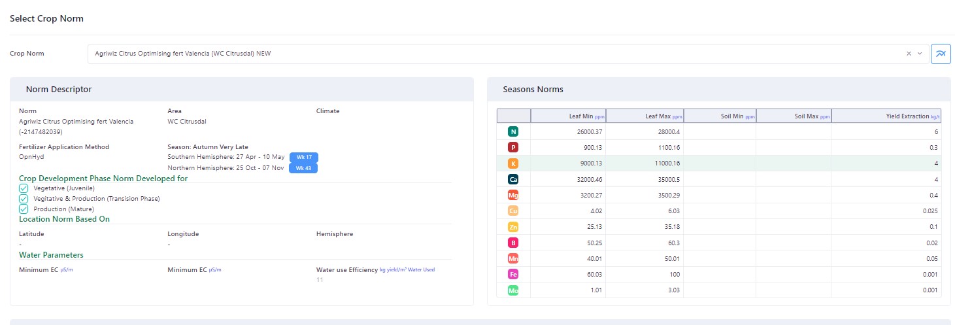The image size is (955, 325).
Task: Click Yield Extraction value 0.4 for Mg
Action: (x=934, y=195)
